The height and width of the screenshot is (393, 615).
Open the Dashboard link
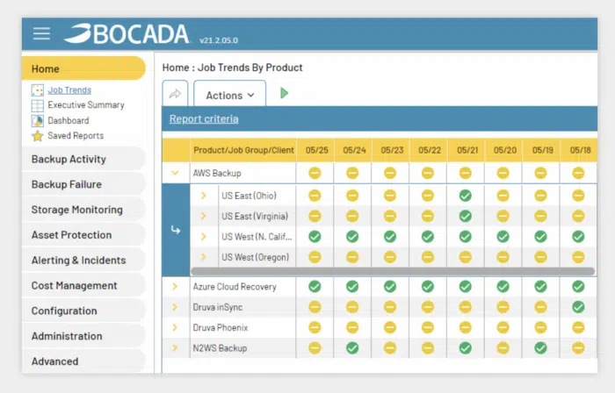pos(69,120)
